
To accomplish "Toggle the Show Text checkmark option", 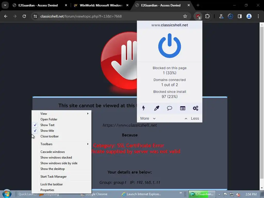I will [61, 125].
